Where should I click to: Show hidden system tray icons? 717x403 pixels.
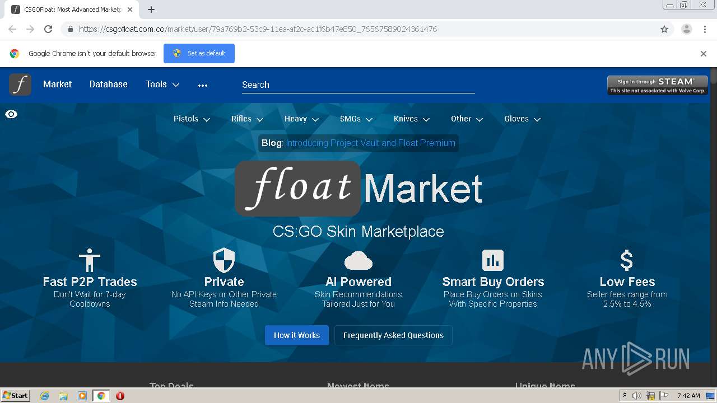[625, 396]
